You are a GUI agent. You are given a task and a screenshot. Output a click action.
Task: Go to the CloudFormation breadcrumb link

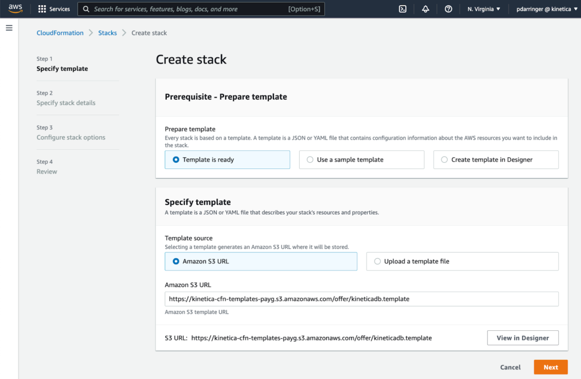pos(60,33)
